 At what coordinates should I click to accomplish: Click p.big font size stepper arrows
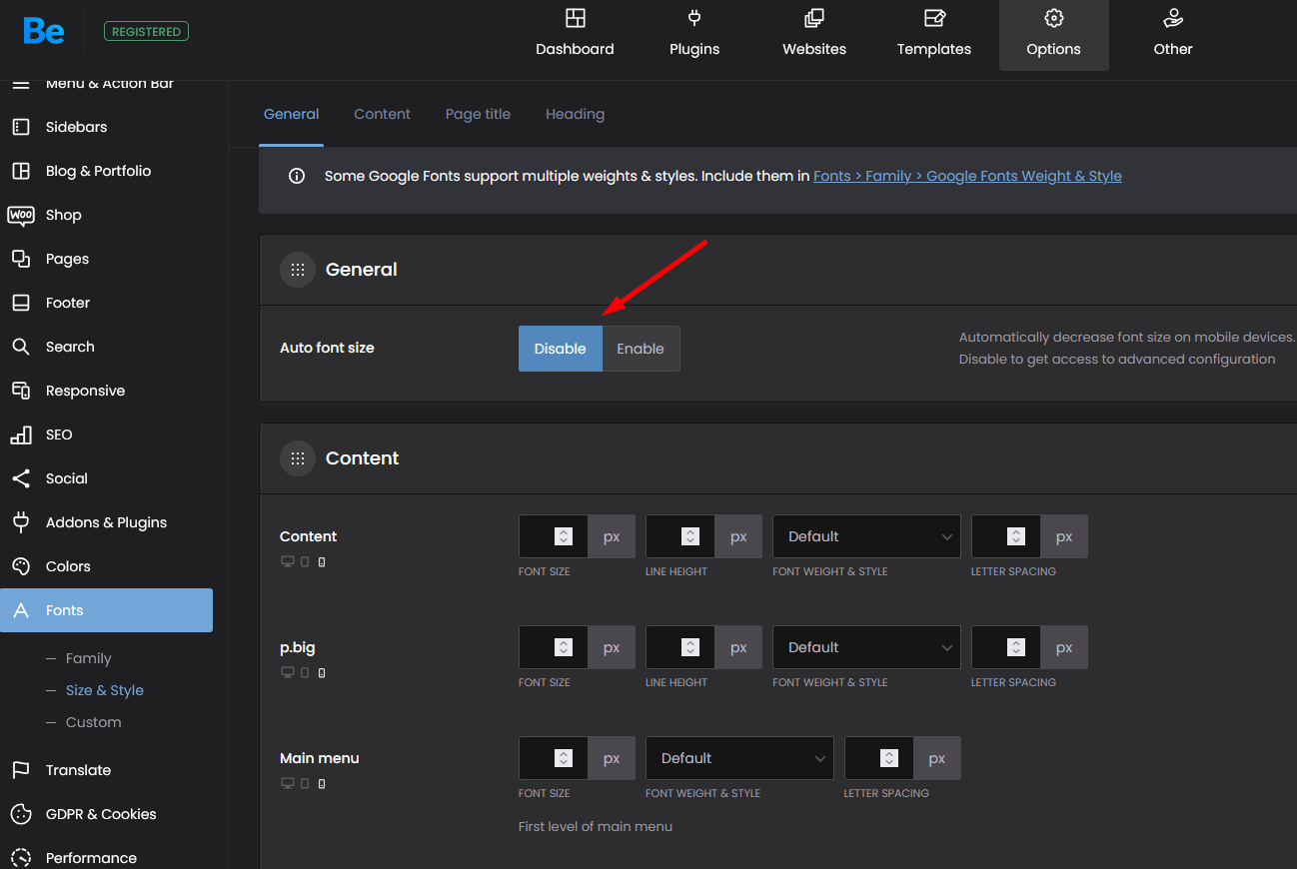pyautogui.click(x=564, y=647)
